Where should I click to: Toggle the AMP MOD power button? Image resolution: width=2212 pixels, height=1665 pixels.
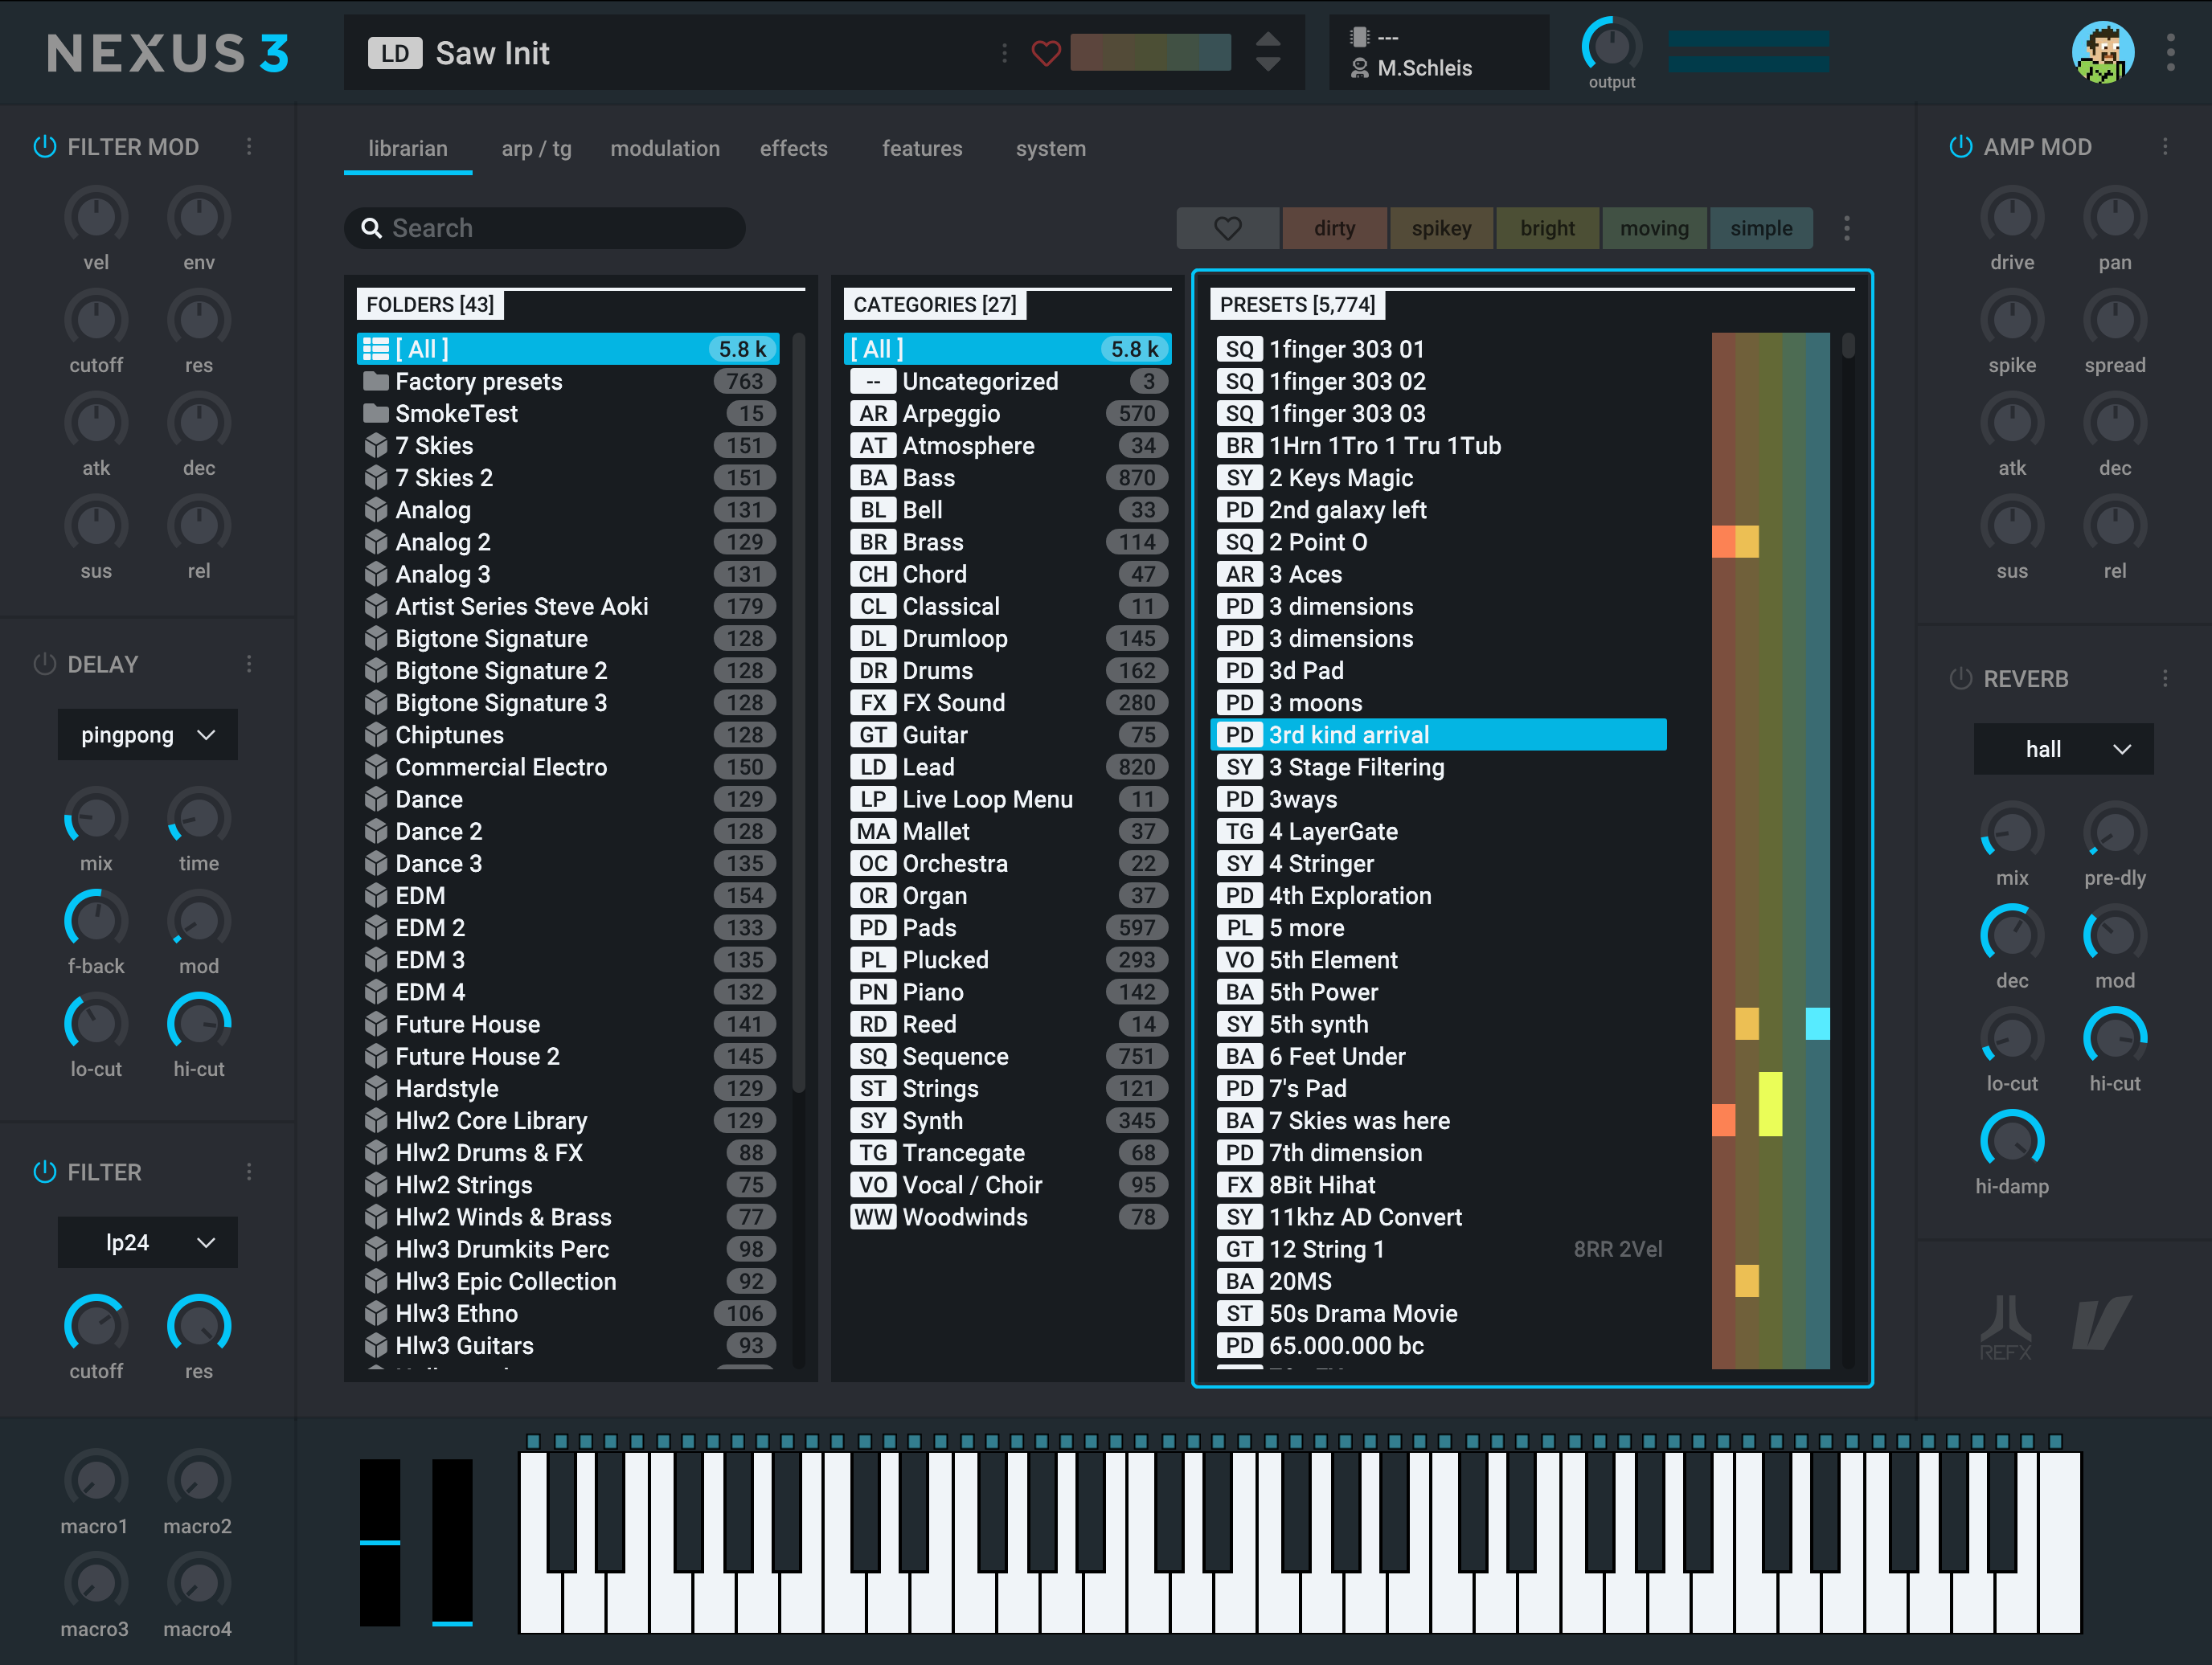click(1960, 147)
